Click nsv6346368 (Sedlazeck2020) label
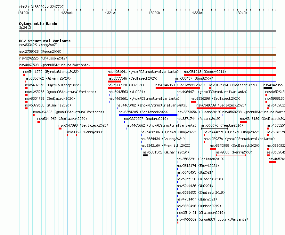The height and width of the screenshot is (235, 285). click(180, 85)
